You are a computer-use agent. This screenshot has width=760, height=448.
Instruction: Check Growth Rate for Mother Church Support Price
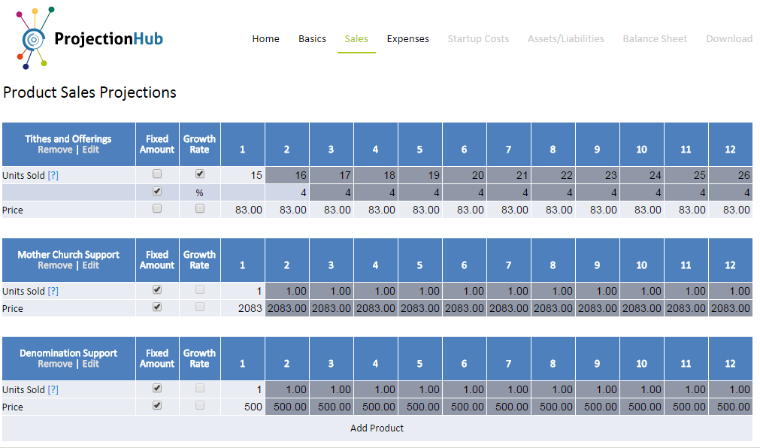(199, 308)
